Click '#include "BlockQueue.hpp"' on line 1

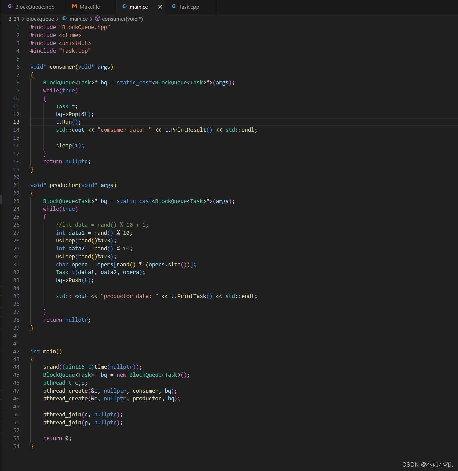[x=70, y=27]
